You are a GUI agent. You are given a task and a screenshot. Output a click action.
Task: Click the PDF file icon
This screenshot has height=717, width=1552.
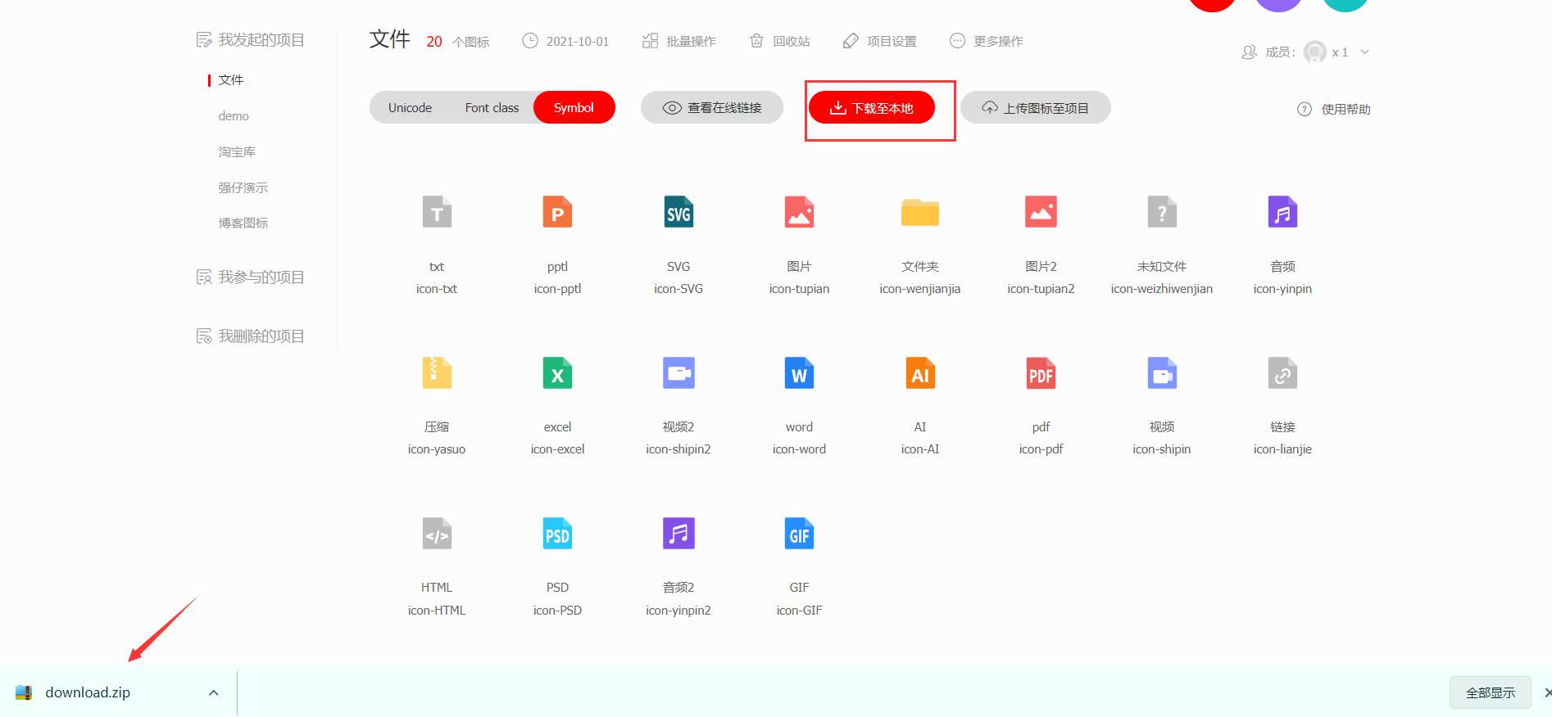(1041, 374)
